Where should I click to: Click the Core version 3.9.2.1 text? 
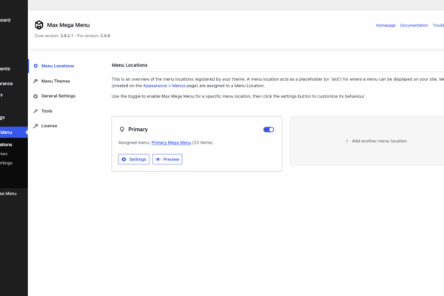tap(54, 36)
